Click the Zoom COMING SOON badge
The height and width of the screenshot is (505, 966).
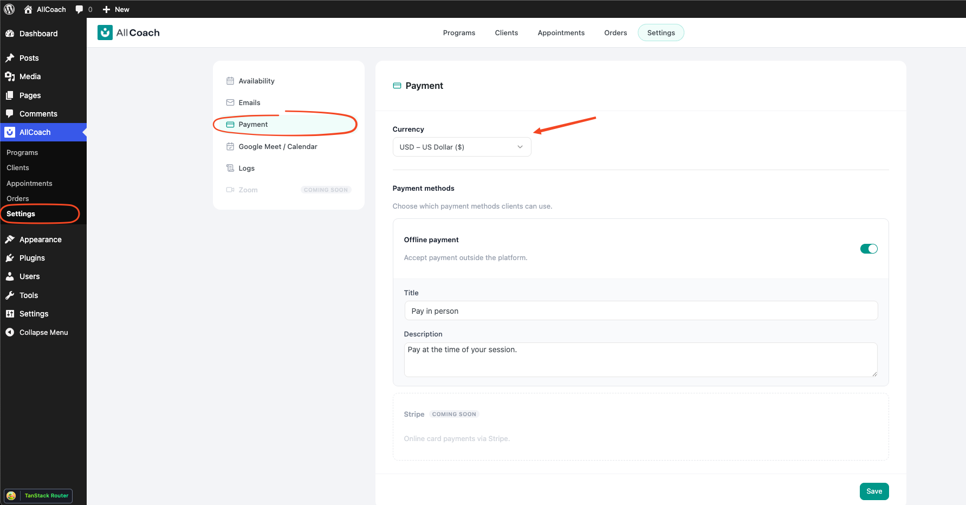click(x=326, y=190)
